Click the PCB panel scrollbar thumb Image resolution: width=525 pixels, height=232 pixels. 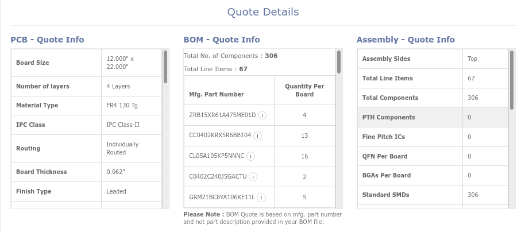click(x=165, y=67)
